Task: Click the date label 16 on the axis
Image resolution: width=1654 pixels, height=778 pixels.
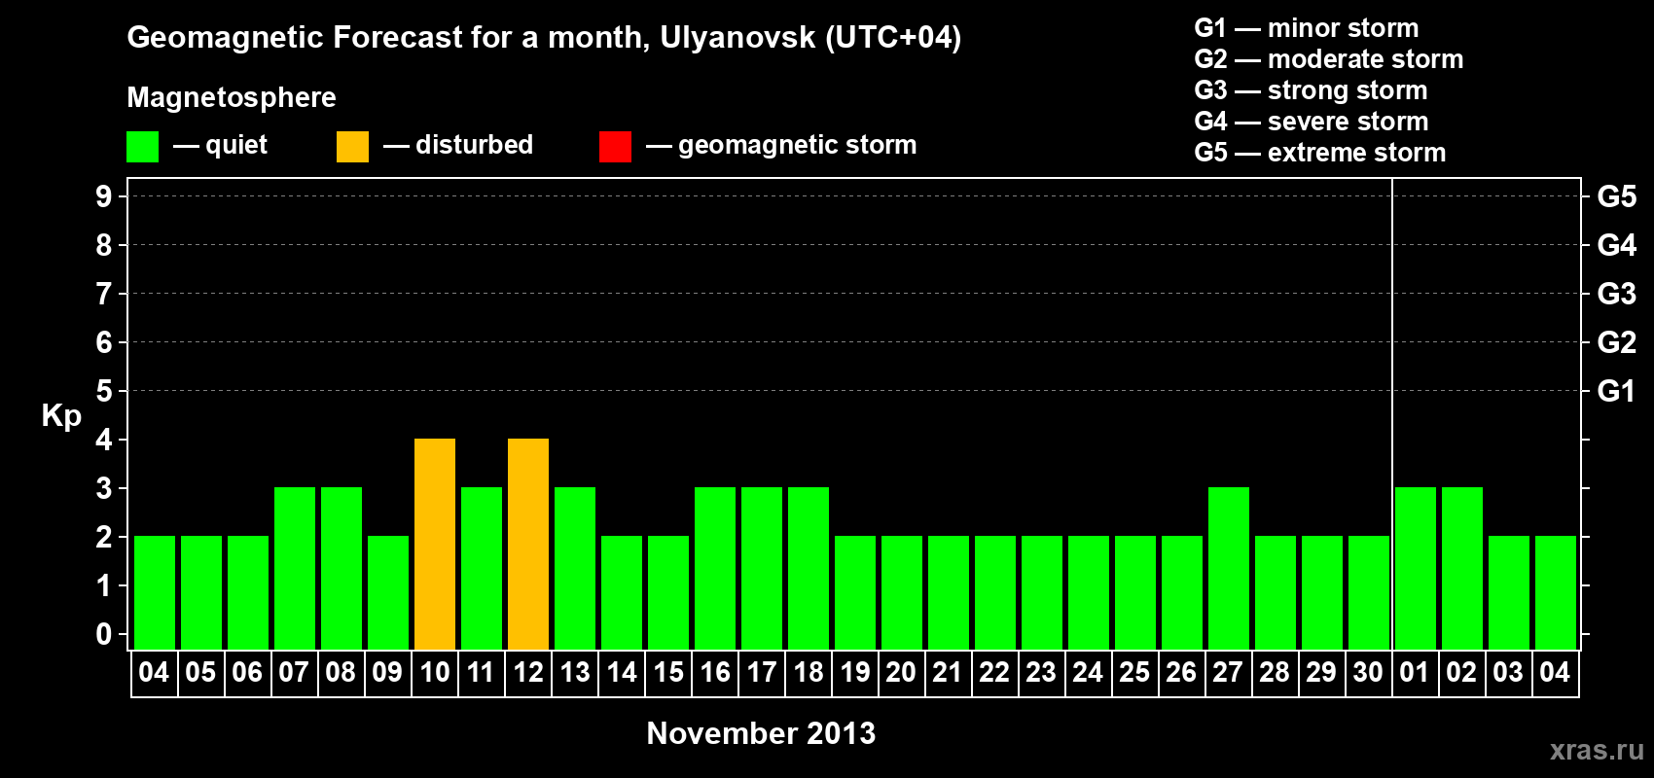Action: tap(715, 673)
